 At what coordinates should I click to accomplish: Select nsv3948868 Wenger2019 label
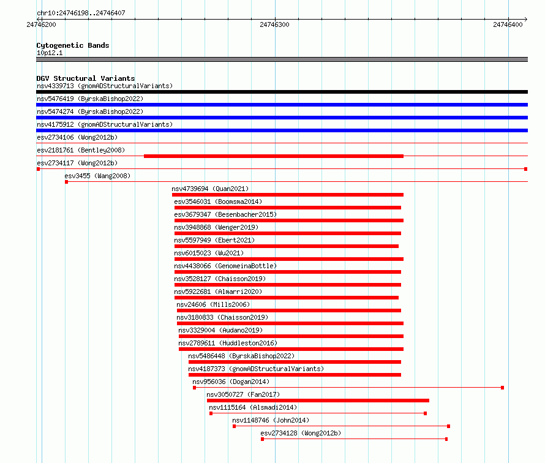click(216, 227)
